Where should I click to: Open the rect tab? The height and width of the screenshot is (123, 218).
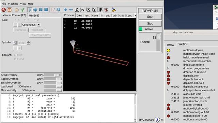pyautogui.click(x=87, y=16)
